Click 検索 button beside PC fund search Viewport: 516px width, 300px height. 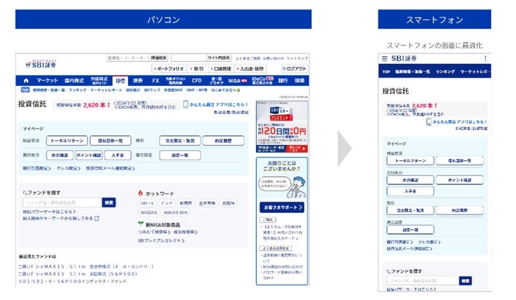109,202
